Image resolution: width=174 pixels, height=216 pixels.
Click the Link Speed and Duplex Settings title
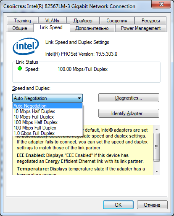[77, 42]
